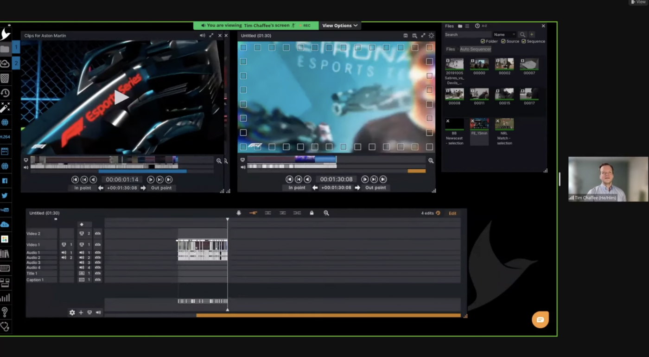
Task: Publish via the YouTube icon
Action: coord(5,210)
